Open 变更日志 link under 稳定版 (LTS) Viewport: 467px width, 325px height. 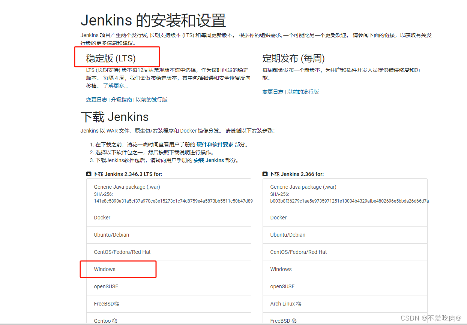[x=96, y=100]
